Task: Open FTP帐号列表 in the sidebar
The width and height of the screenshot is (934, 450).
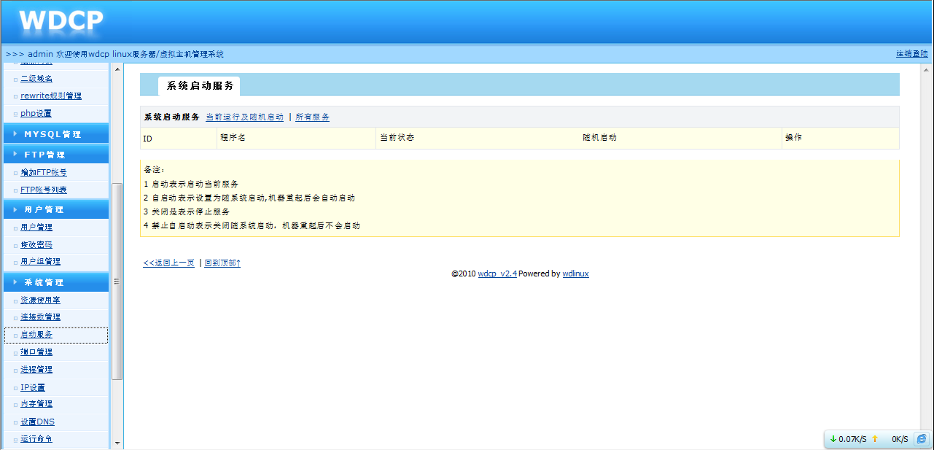Action: tap(44, 190)
